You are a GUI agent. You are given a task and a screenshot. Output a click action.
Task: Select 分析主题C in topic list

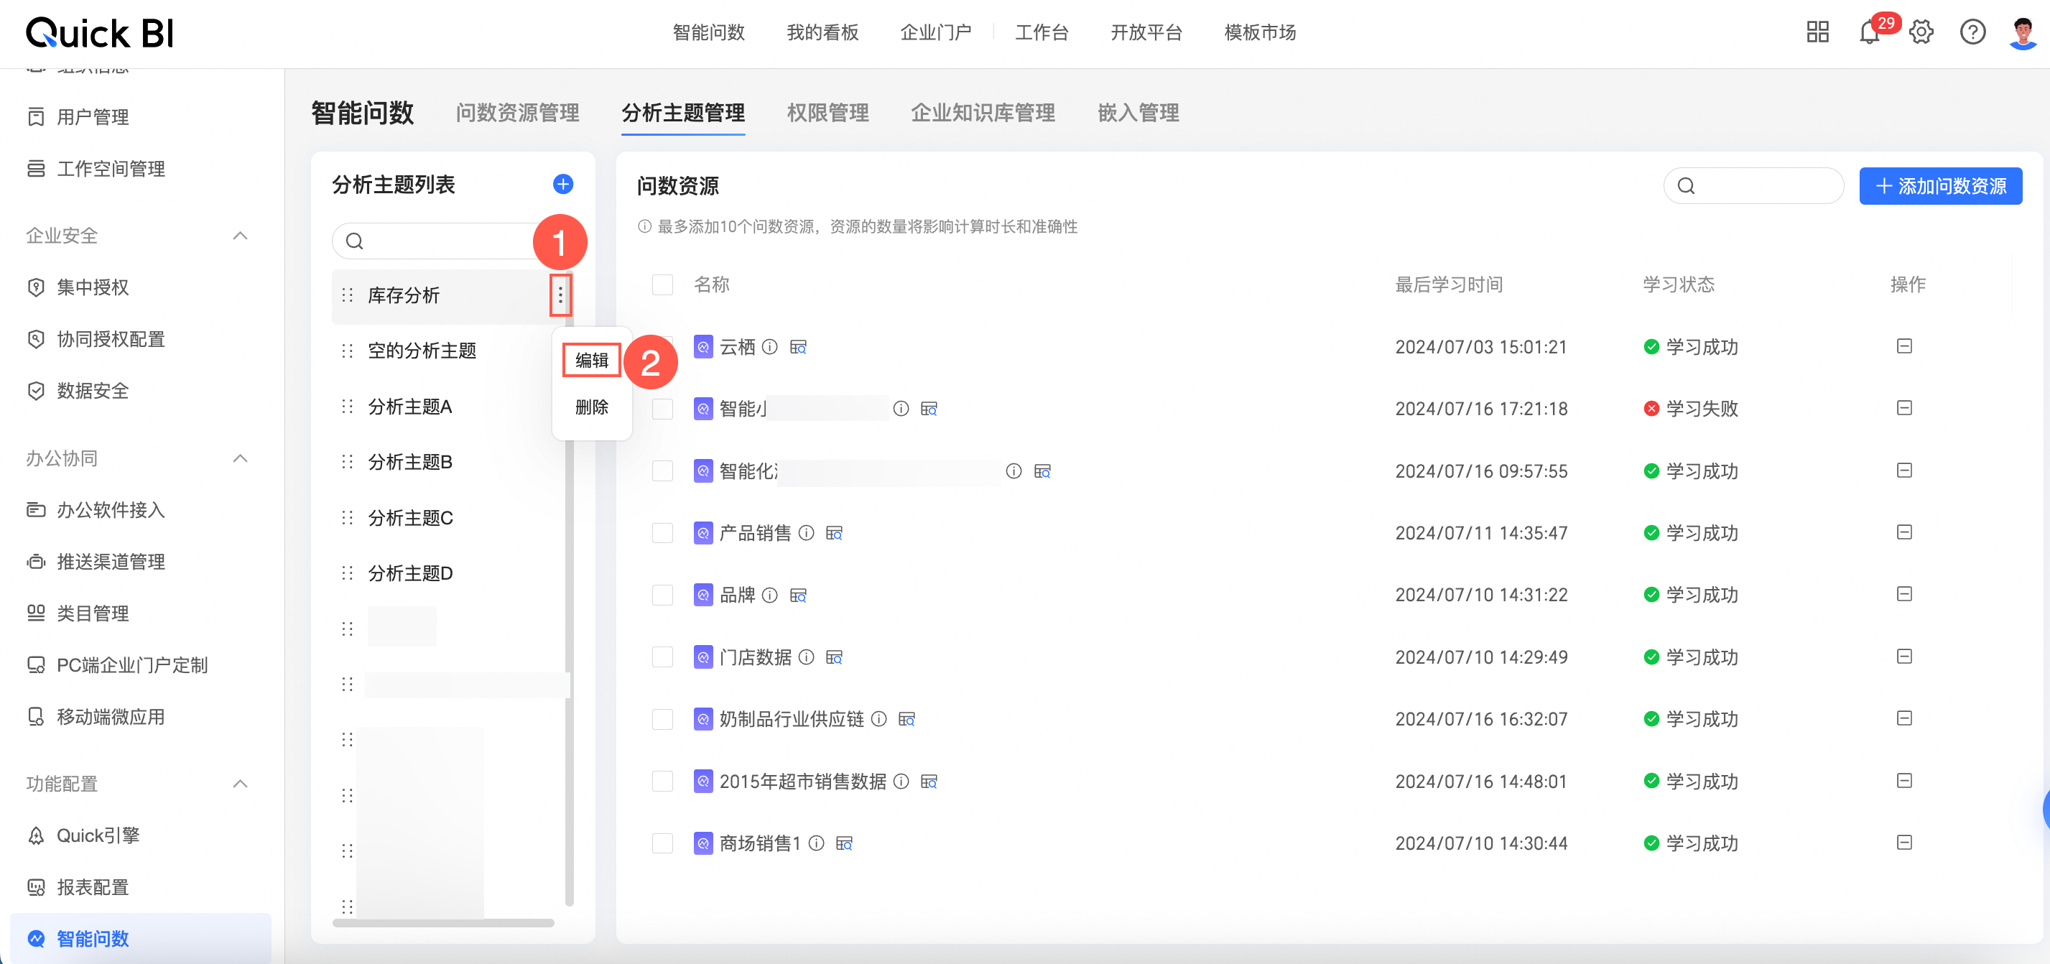pos(410,518)
